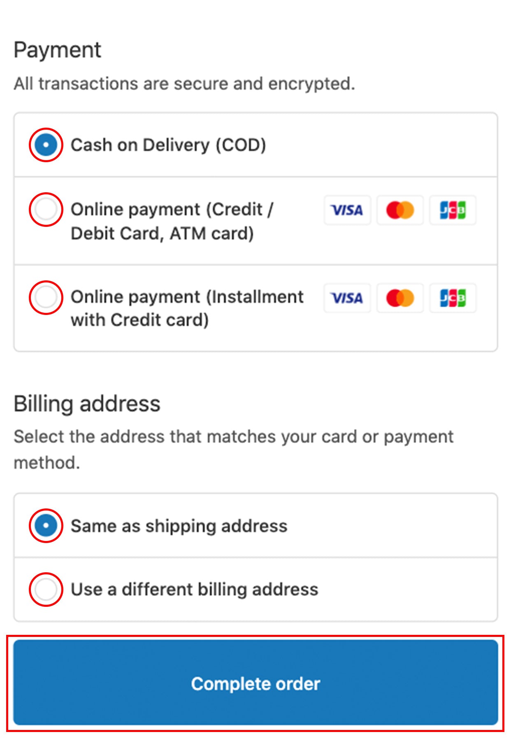Click the Visa icon in the Installment row
511x753 pixels.
(347, 298)
